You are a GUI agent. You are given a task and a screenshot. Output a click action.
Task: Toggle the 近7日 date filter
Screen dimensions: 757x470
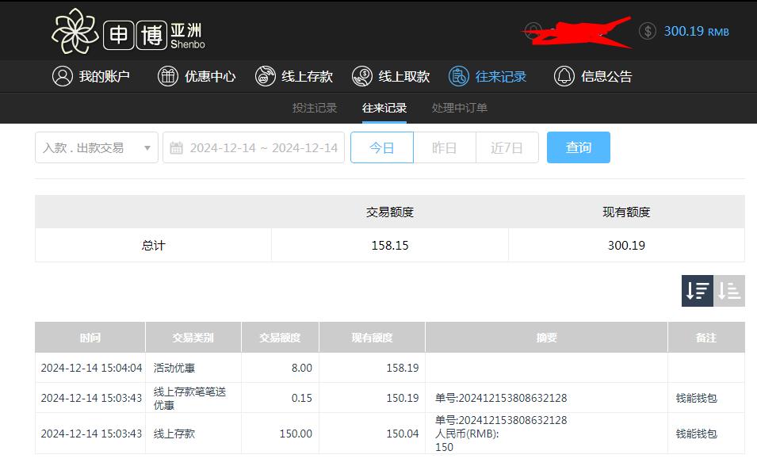(x=507, y=147)
